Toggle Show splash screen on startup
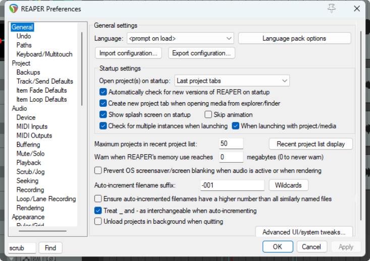Screen dimensions: 370x261 coord(103,114)
